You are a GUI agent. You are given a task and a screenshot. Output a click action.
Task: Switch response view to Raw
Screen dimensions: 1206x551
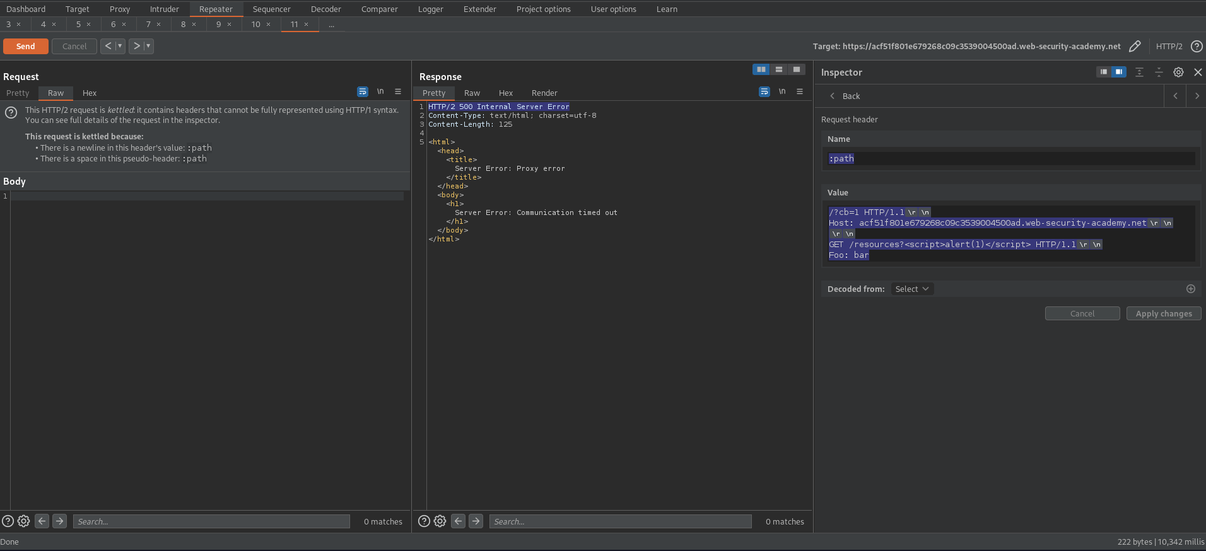(x=472, y=93)
